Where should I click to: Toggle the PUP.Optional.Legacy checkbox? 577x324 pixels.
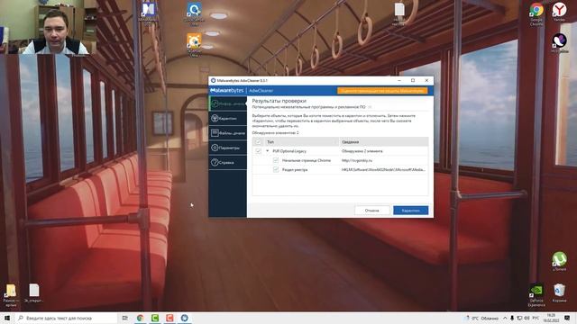click(258, 151)
